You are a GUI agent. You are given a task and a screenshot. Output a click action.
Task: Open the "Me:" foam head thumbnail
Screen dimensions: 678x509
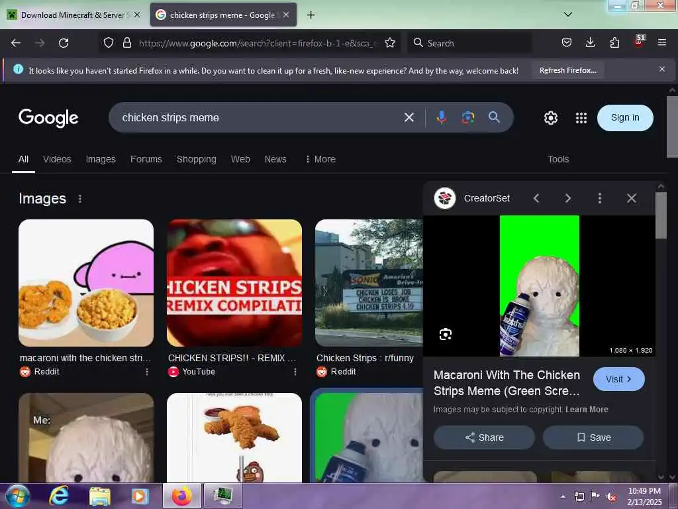tap(86, 437)
